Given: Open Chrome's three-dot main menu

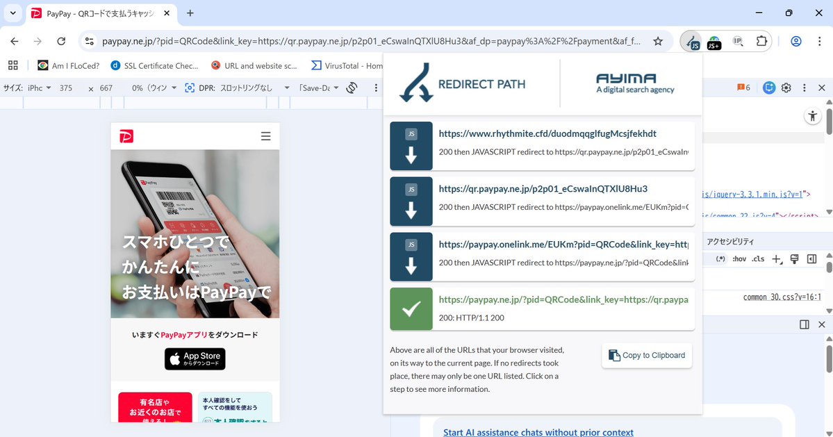Looking at the screenshot, I should (819, 41).
